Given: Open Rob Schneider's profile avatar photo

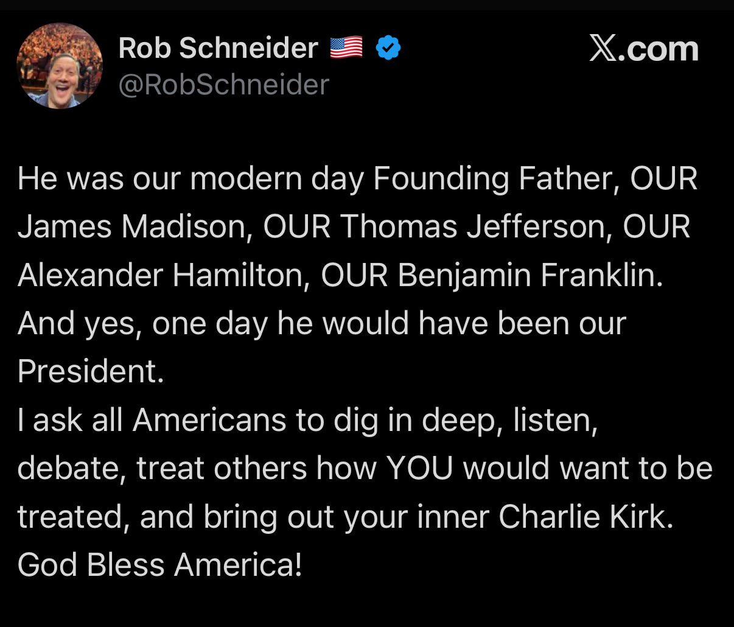Looking at the screenshot, I should coord(60,66).
